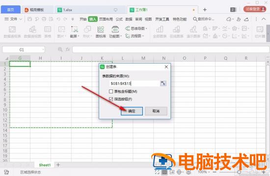Click the range selector collapse icon
The image size is (270, 176).
click(x=163, y=84)
